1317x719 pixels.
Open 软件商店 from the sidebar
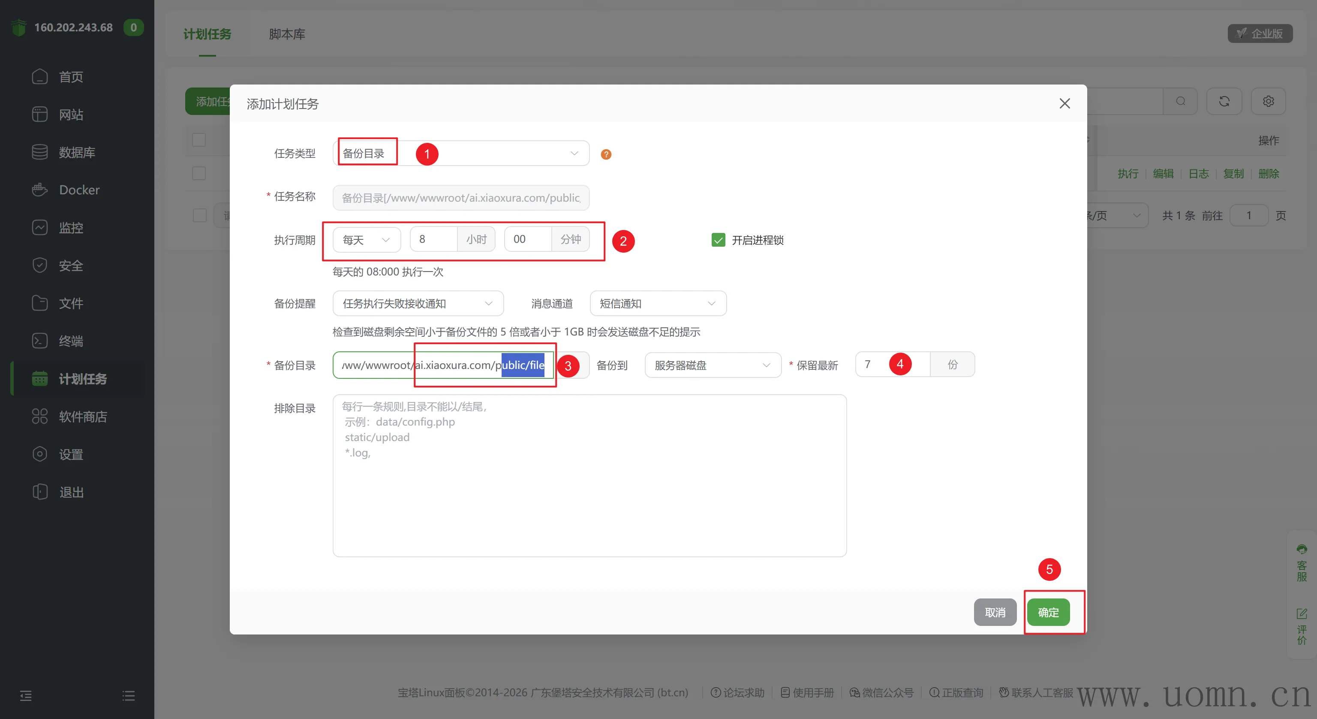pos(82,417)
